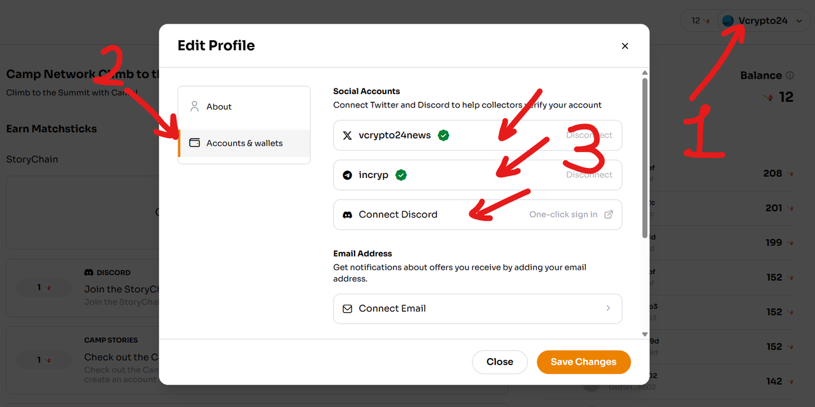Expand Connect Email with the chevron arrow
Viewport: 815px width, 407px height.
point(608,308)
